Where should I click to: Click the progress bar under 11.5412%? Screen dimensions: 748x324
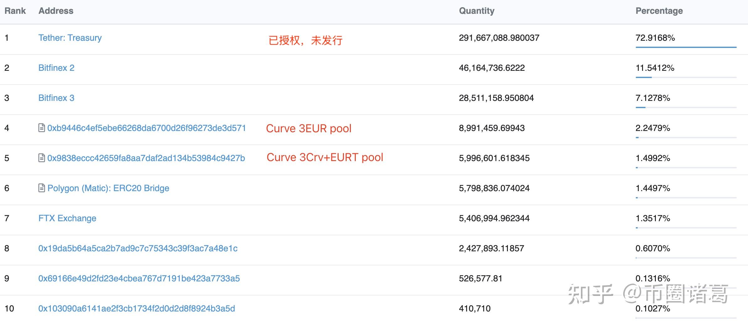pos(686,77)
